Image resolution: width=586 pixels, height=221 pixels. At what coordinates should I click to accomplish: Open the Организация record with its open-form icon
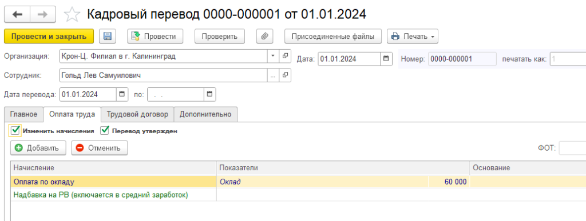(x=285, y=56)
